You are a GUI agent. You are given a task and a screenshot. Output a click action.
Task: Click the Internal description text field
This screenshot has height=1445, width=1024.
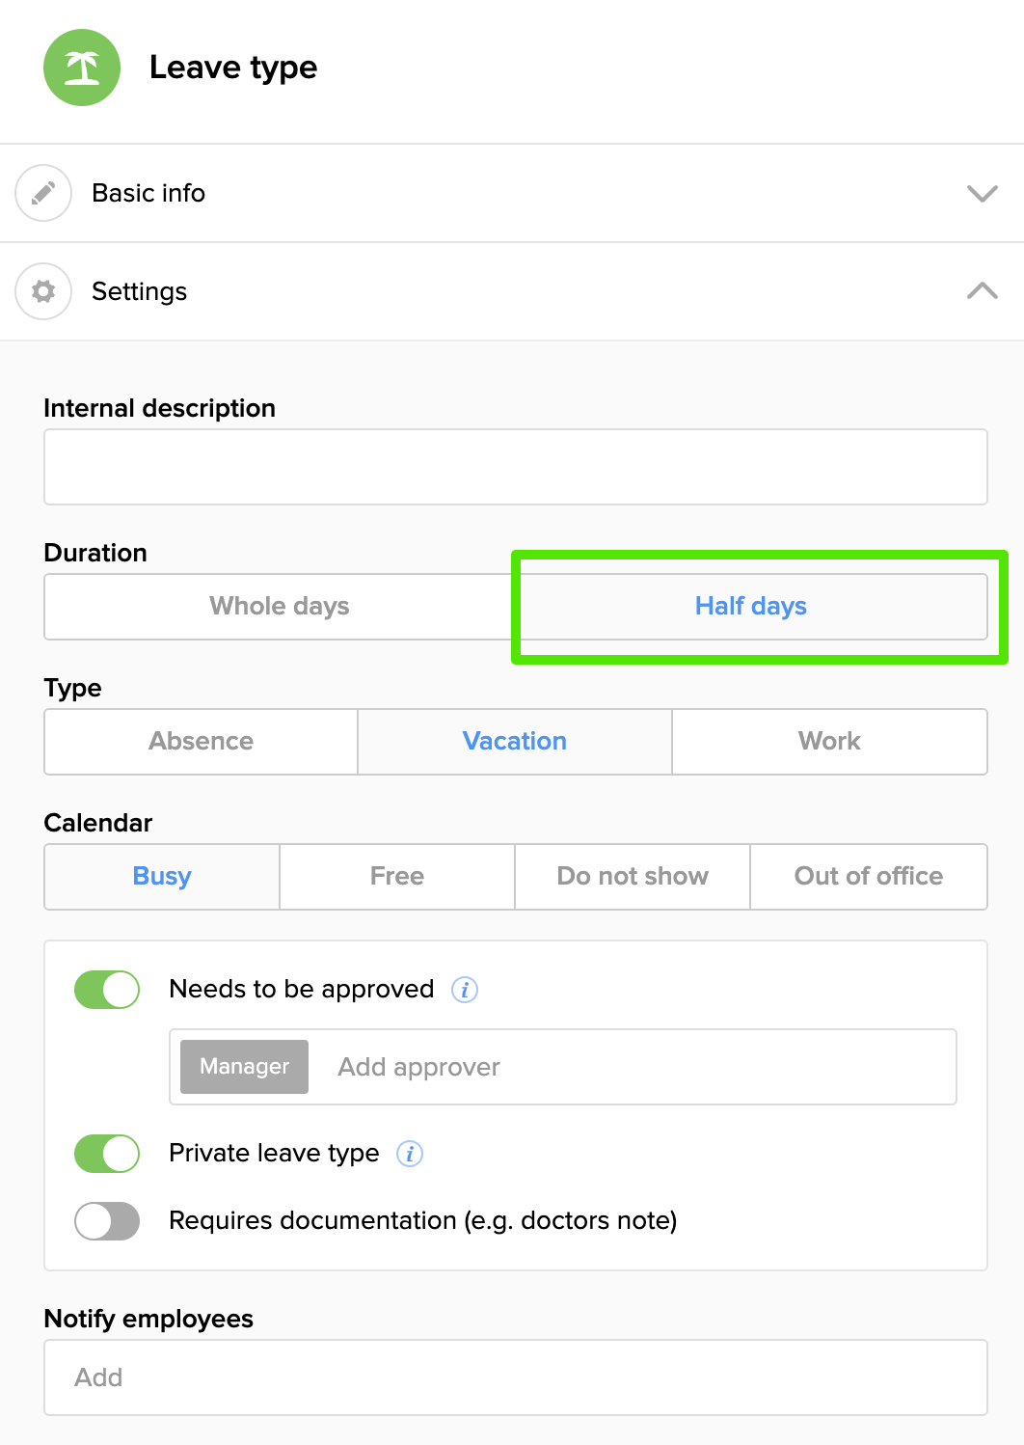(516, 467)
